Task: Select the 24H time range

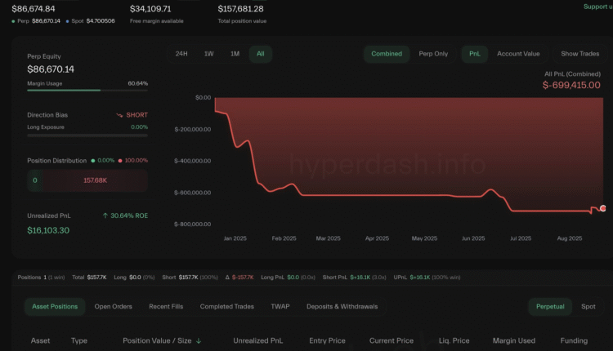Action: pos(181,54)
